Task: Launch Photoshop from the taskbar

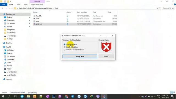Action: pyautogui.click(x=54, y=97)
